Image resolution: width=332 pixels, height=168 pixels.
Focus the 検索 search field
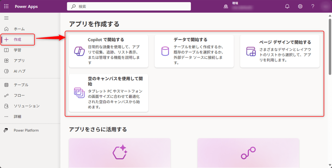pyautogui.click(x=129, y=6)
